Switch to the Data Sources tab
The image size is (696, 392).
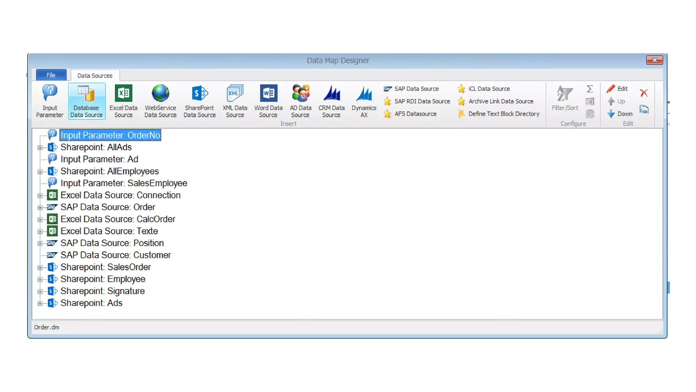(x=94, y=76)
